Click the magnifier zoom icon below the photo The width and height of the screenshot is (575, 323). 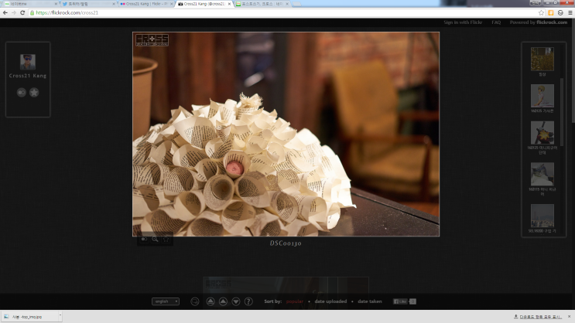point(155,239)
